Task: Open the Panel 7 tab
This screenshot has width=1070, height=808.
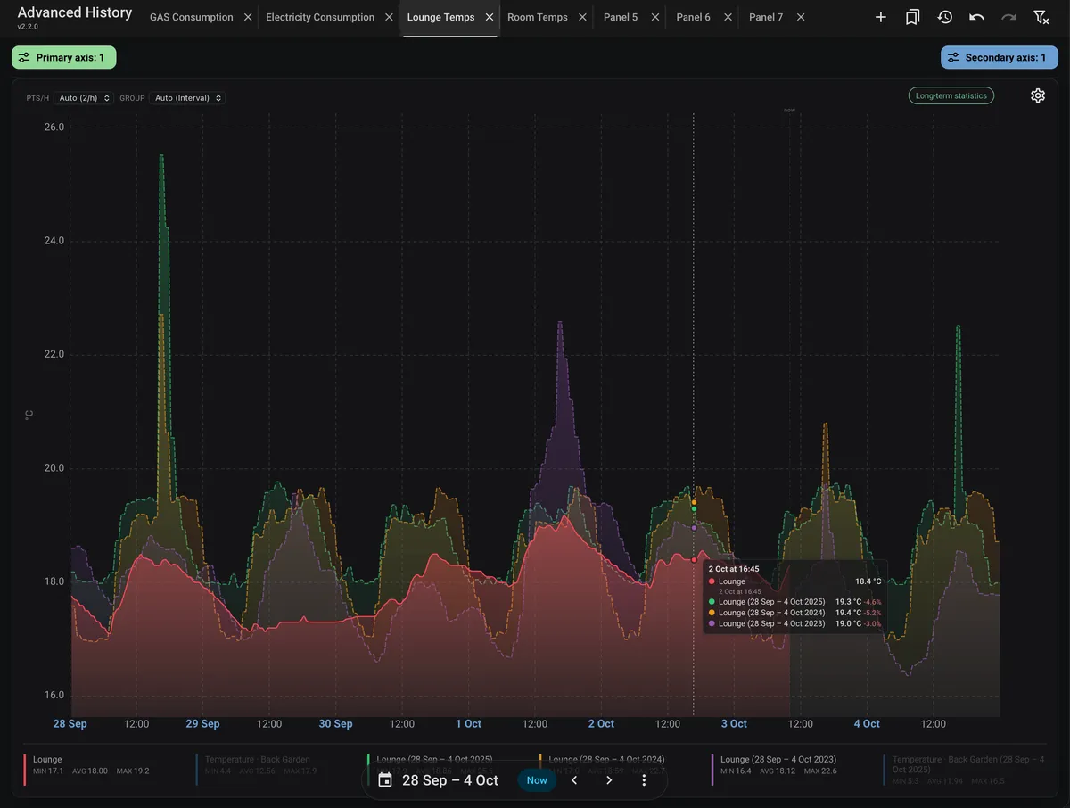Action: (766, 17)
